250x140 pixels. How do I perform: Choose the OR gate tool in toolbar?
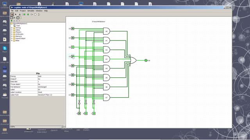39,14
